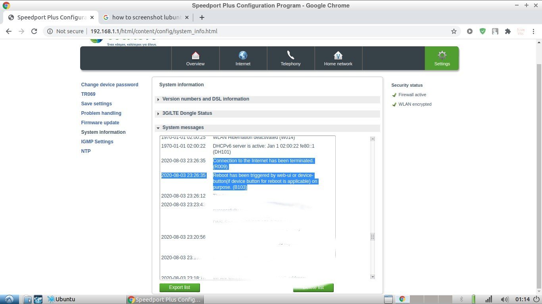The image size is (542, 304).
Task: Open the volume speaker tray icon
Action: tap(505, 299)
